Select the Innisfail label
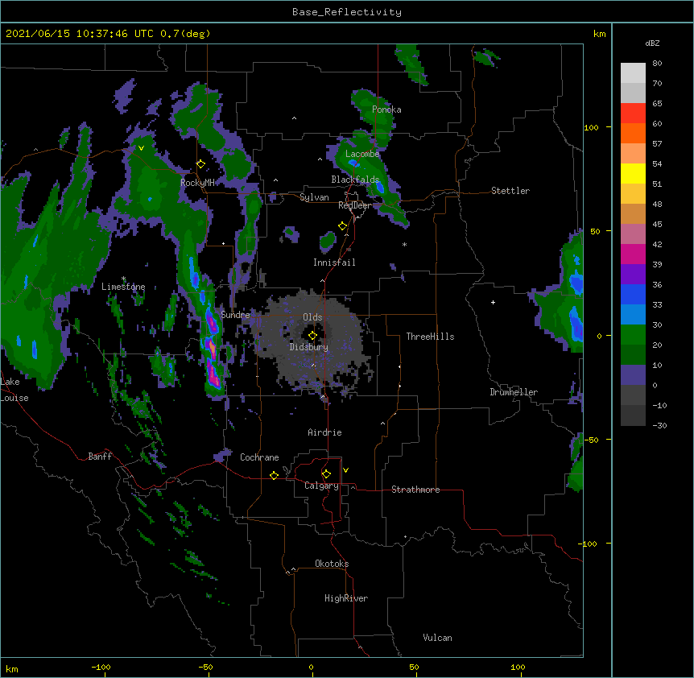 tap(334, 263)
